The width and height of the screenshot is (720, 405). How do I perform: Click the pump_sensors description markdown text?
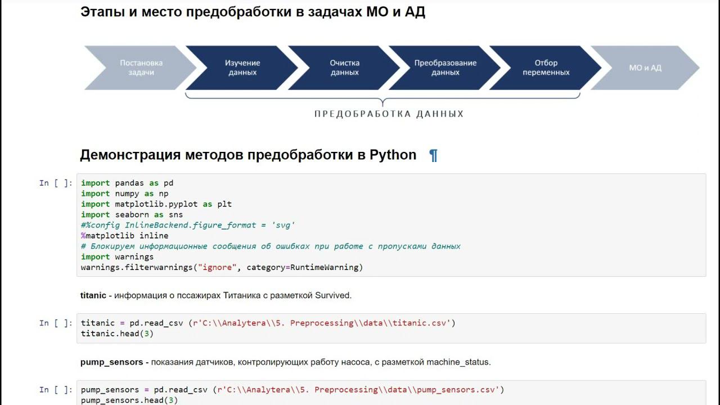tap(286, 362)
